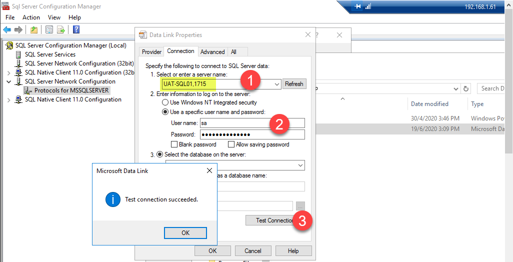This screenshot has width=513, height=262.
Task: Switch to the Connection tab
Action: (x=180, y=51)
